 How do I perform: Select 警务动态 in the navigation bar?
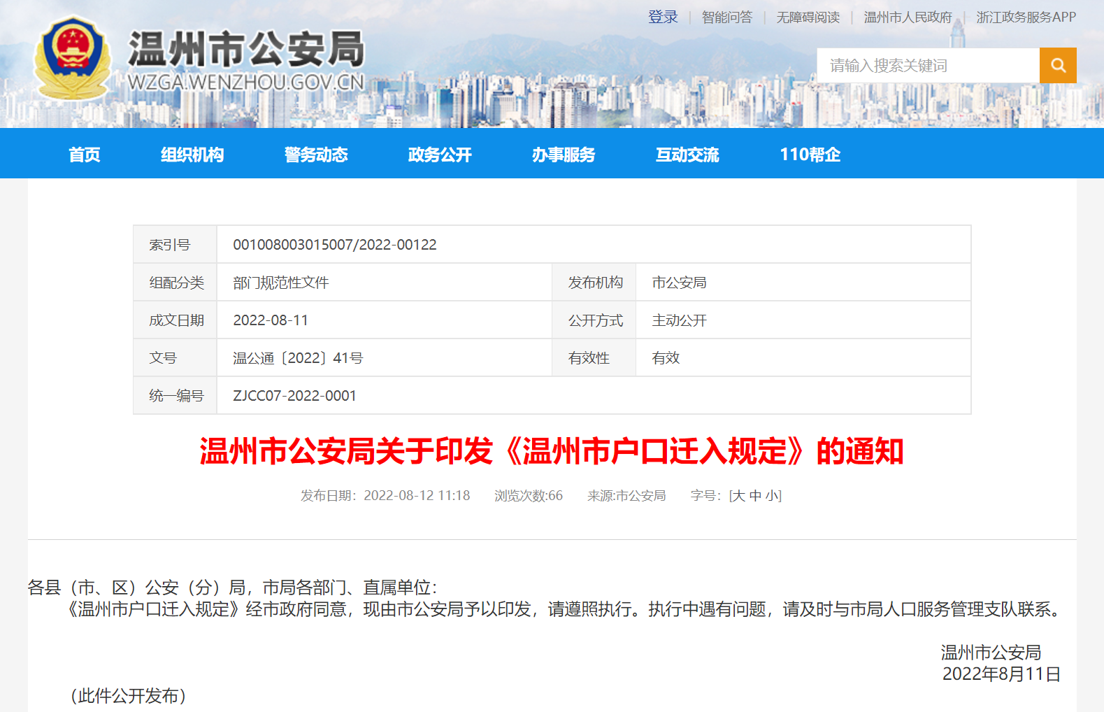[x=316, y=155]
